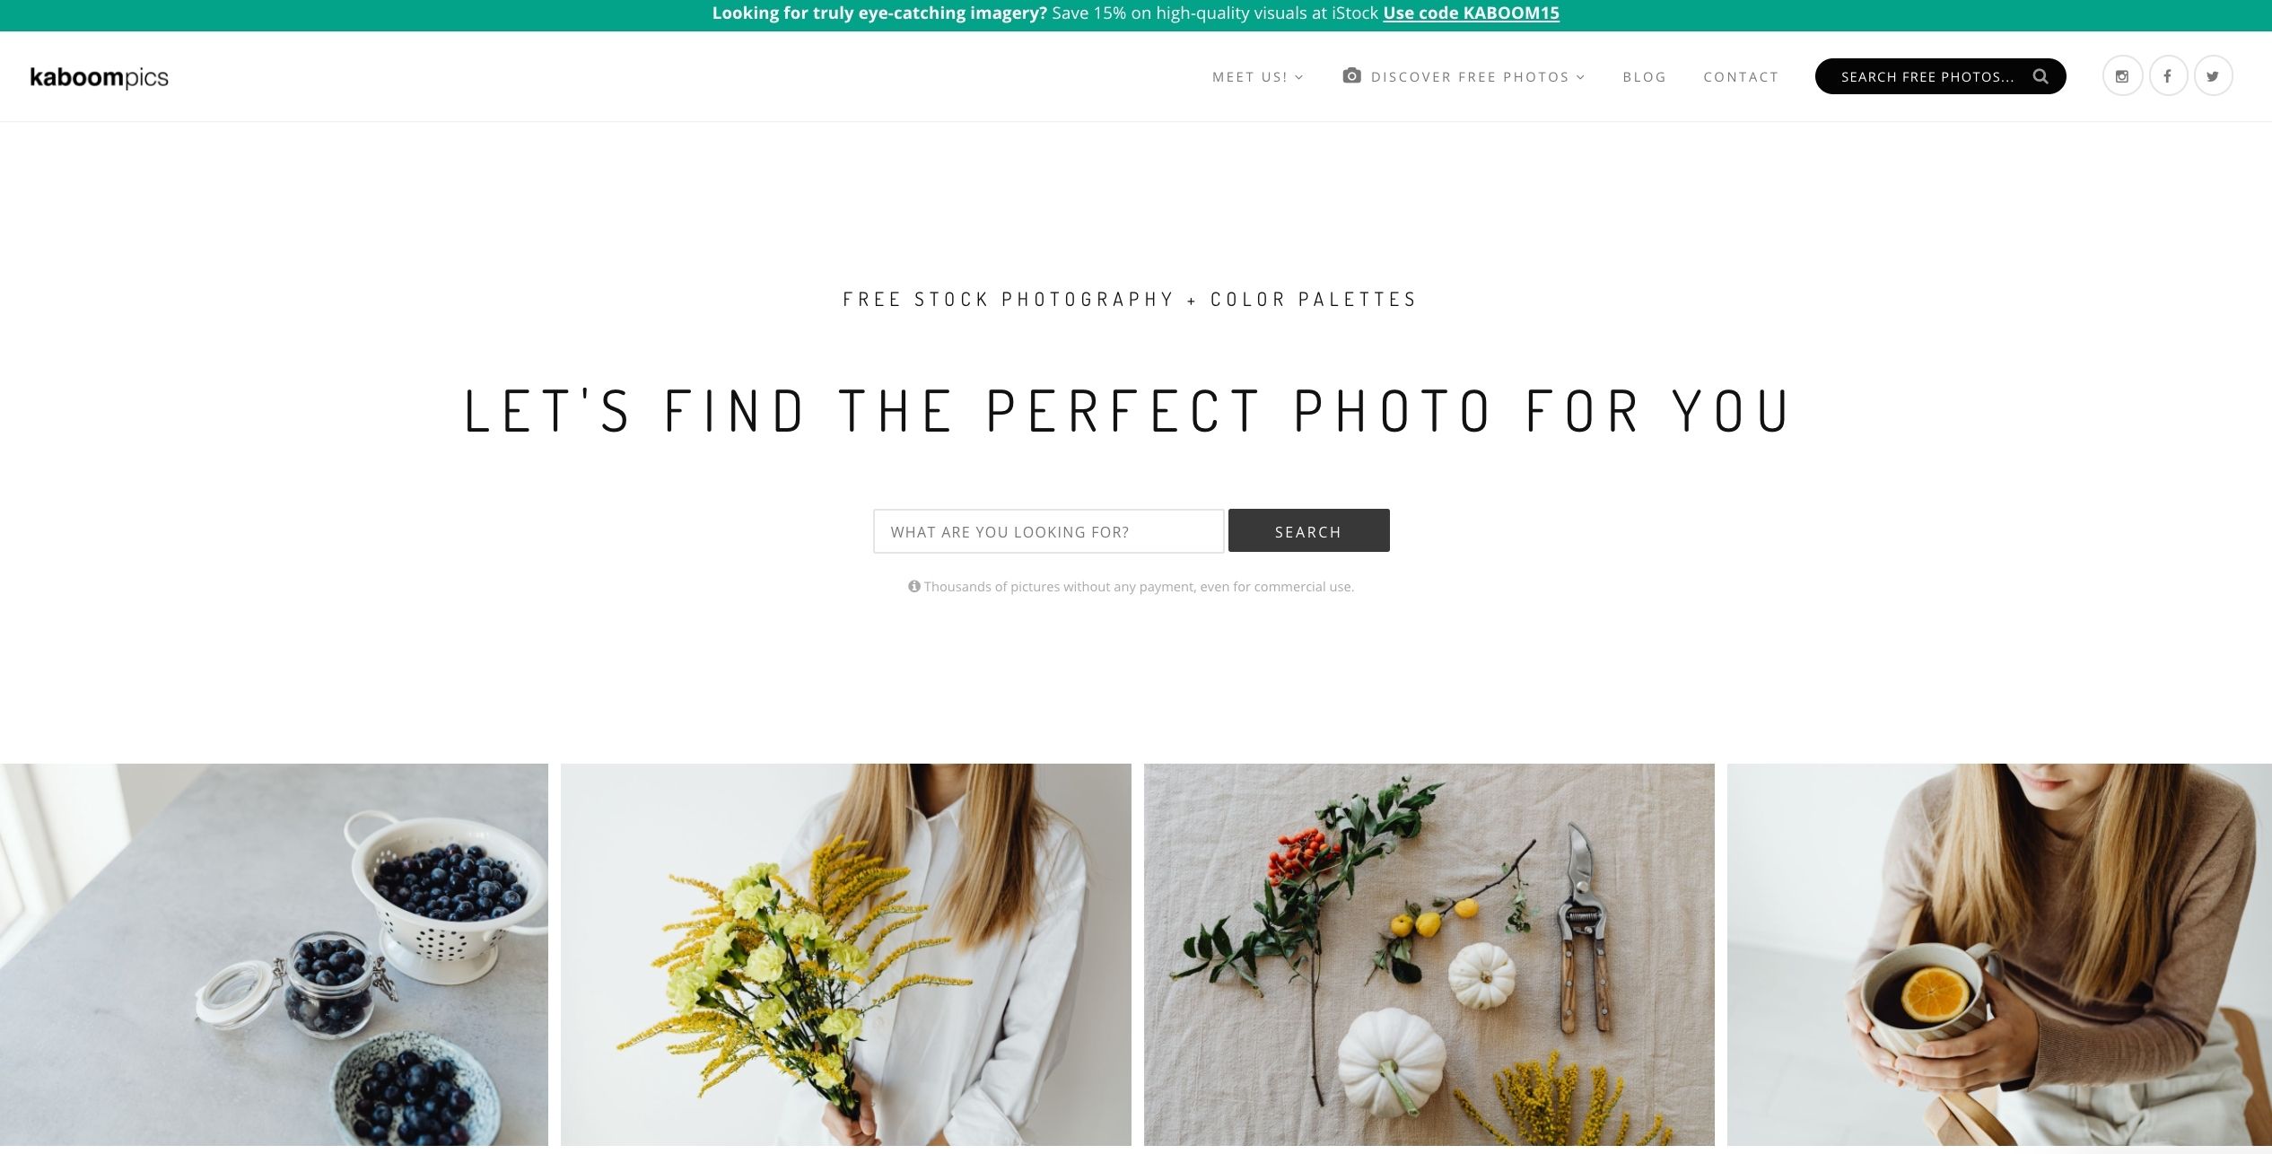Viewport: 2272px width, 1154px height.
Task: Focus the What are you looking for field
Action: (x=1048, y=531)
